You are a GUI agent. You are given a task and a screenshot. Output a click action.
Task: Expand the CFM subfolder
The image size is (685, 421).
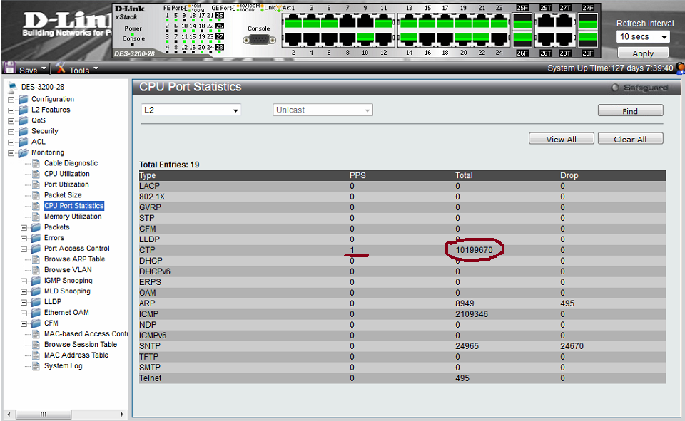[x=24, y=323]
